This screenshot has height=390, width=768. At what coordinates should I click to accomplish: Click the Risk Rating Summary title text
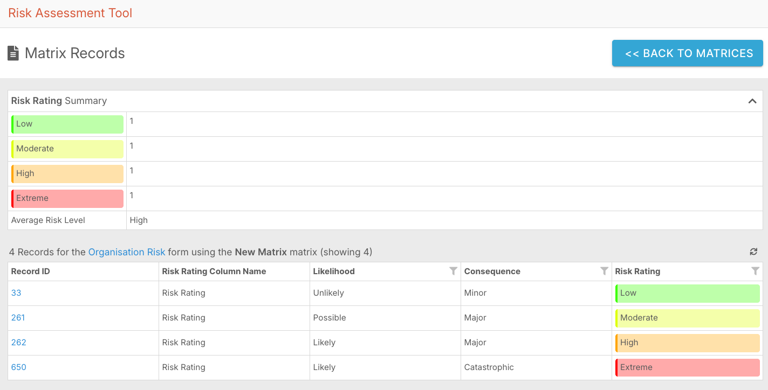click(59, 101)
